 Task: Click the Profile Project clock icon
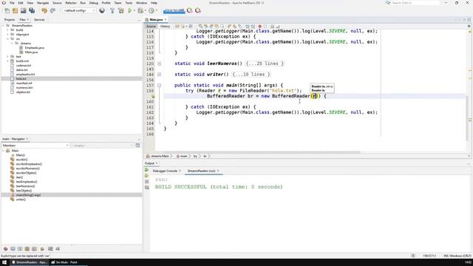coord(152,10)
